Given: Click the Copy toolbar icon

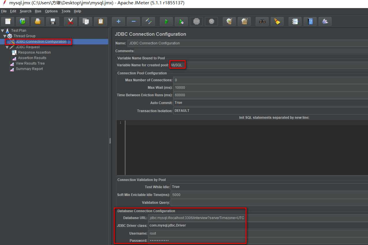Looking at the screenshot, I should click(x=85, y=21).
